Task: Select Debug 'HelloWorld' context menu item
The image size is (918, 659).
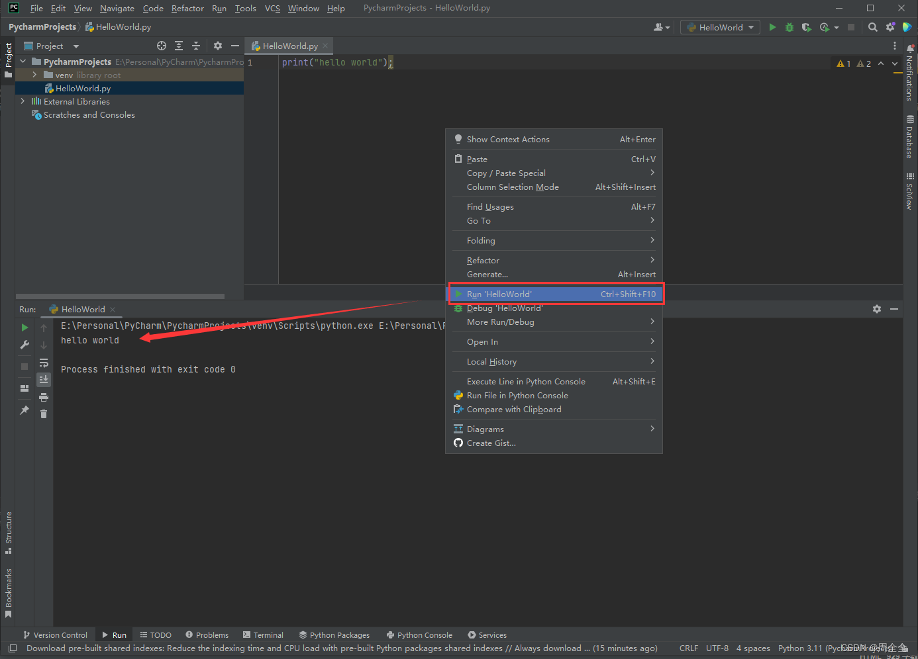Action: (x=554, y=308)
